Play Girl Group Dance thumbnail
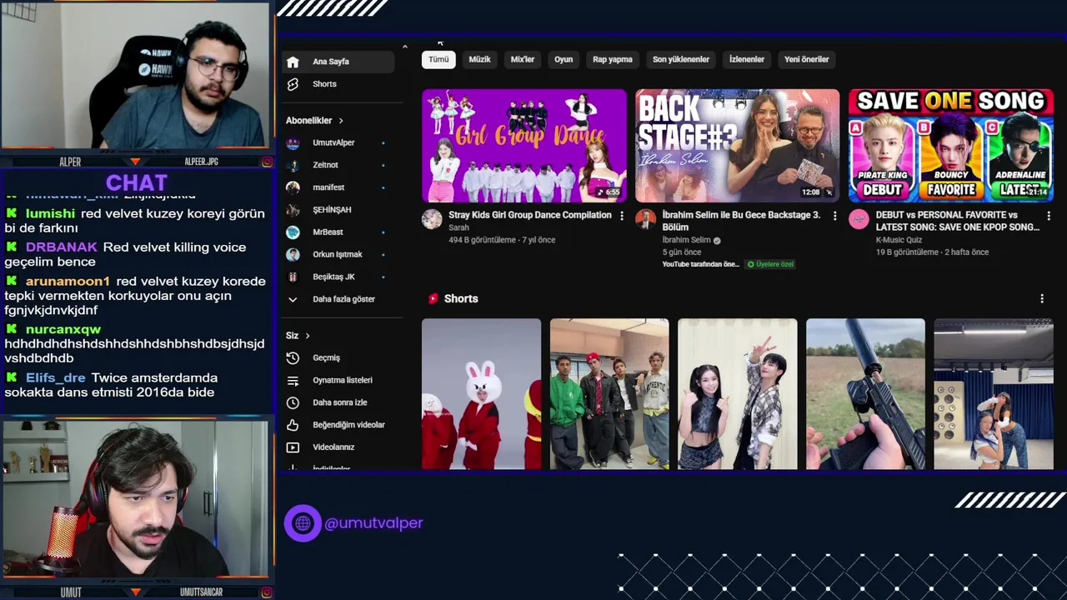 [524, 146]
